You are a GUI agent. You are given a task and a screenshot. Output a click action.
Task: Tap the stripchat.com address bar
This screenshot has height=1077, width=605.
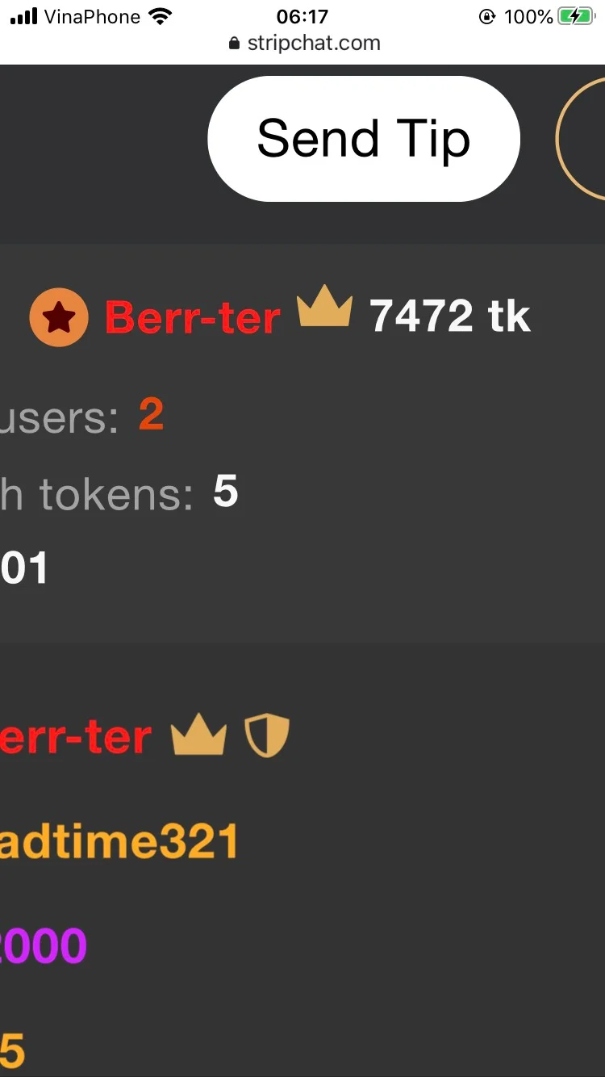pos(304,44)
